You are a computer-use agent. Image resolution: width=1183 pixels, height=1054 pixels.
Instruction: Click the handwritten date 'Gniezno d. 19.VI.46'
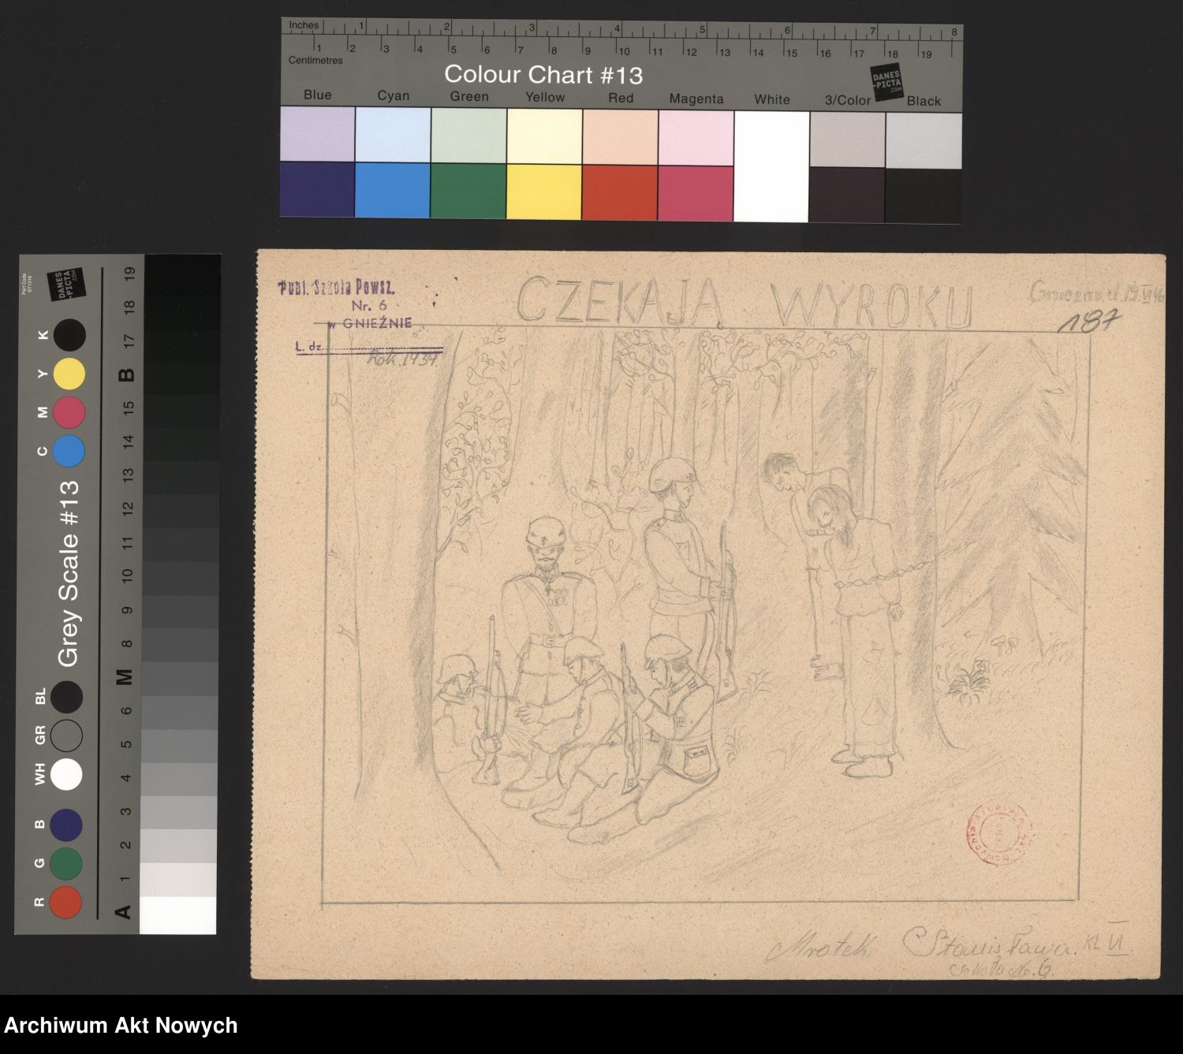1097,293
